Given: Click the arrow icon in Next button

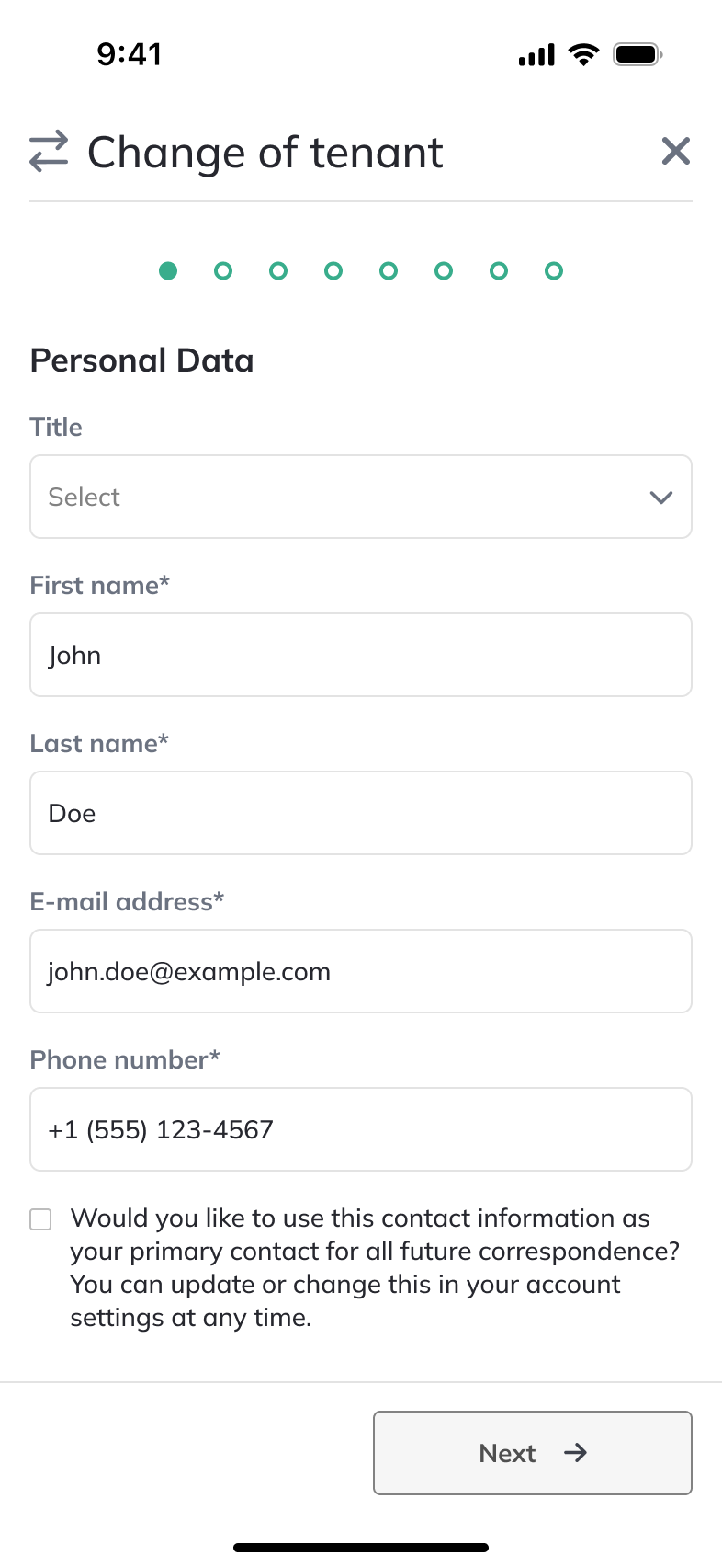Looking at the screenshot, I should pos(576,1452).
